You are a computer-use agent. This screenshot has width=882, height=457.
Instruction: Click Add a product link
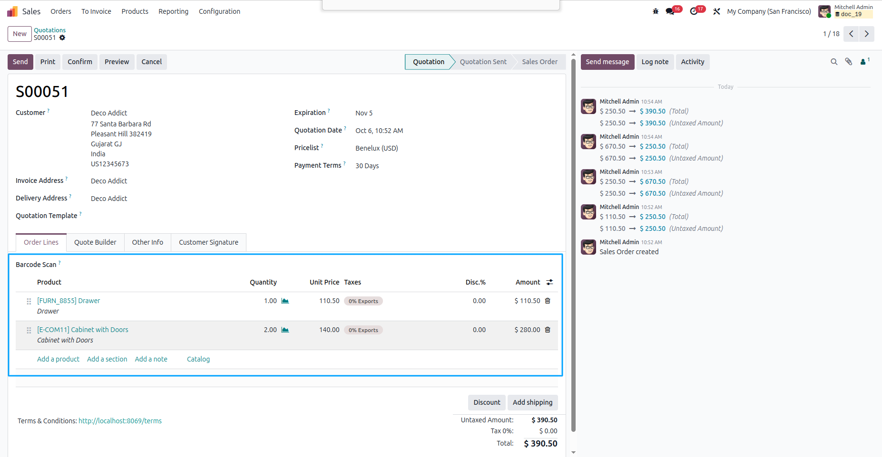click(x=58, y=359)
